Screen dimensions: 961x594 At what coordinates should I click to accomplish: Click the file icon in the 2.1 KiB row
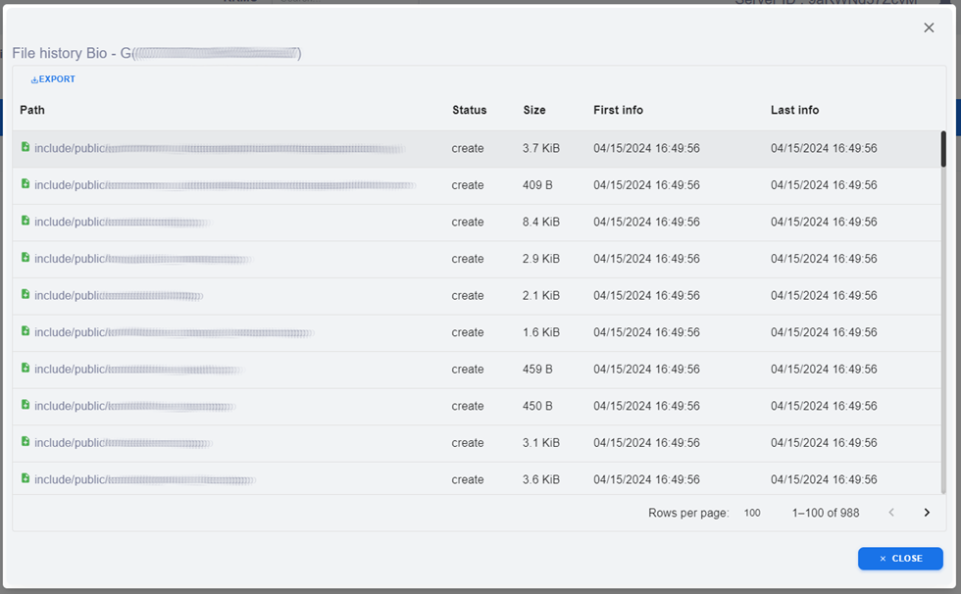(x=25, y=294)
